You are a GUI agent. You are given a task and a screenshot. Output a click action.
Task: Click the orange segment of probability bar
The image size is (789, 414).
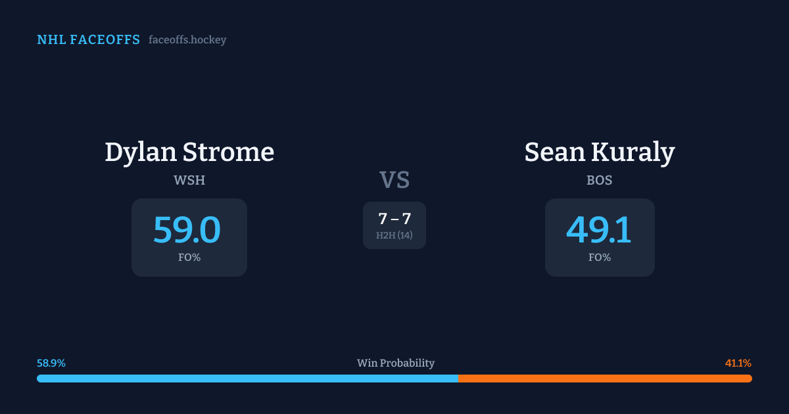pos(605,379)
